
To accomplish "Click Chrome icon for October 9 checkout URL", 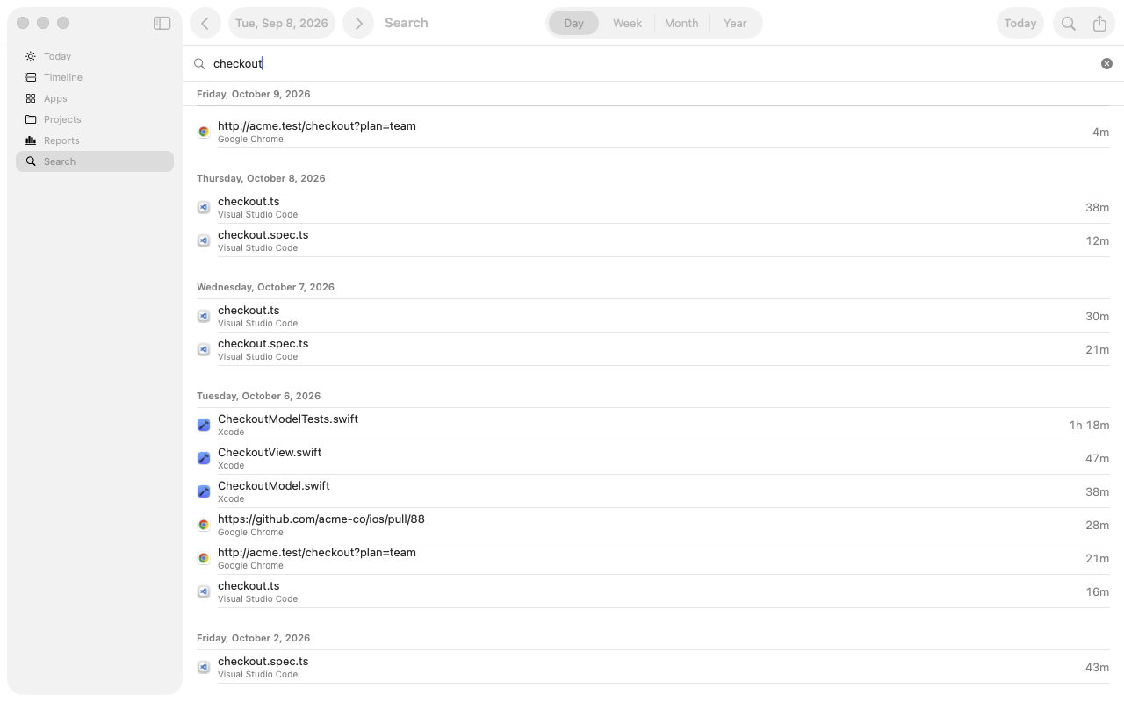I will coord(204,132).
